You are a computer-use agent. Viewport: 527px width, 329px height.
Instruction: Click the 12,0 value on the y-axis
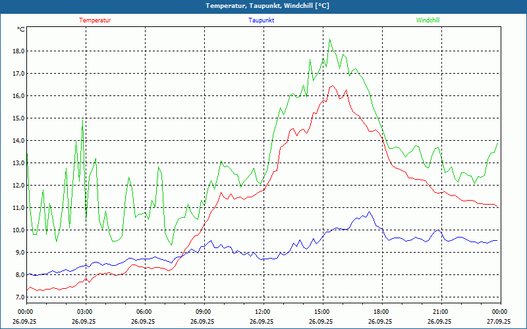[18, 186]
